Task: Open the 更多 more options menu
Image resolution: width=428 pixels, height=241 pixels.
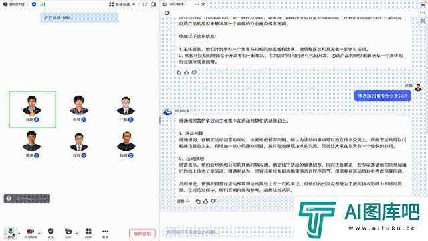Action: point(106,234)
